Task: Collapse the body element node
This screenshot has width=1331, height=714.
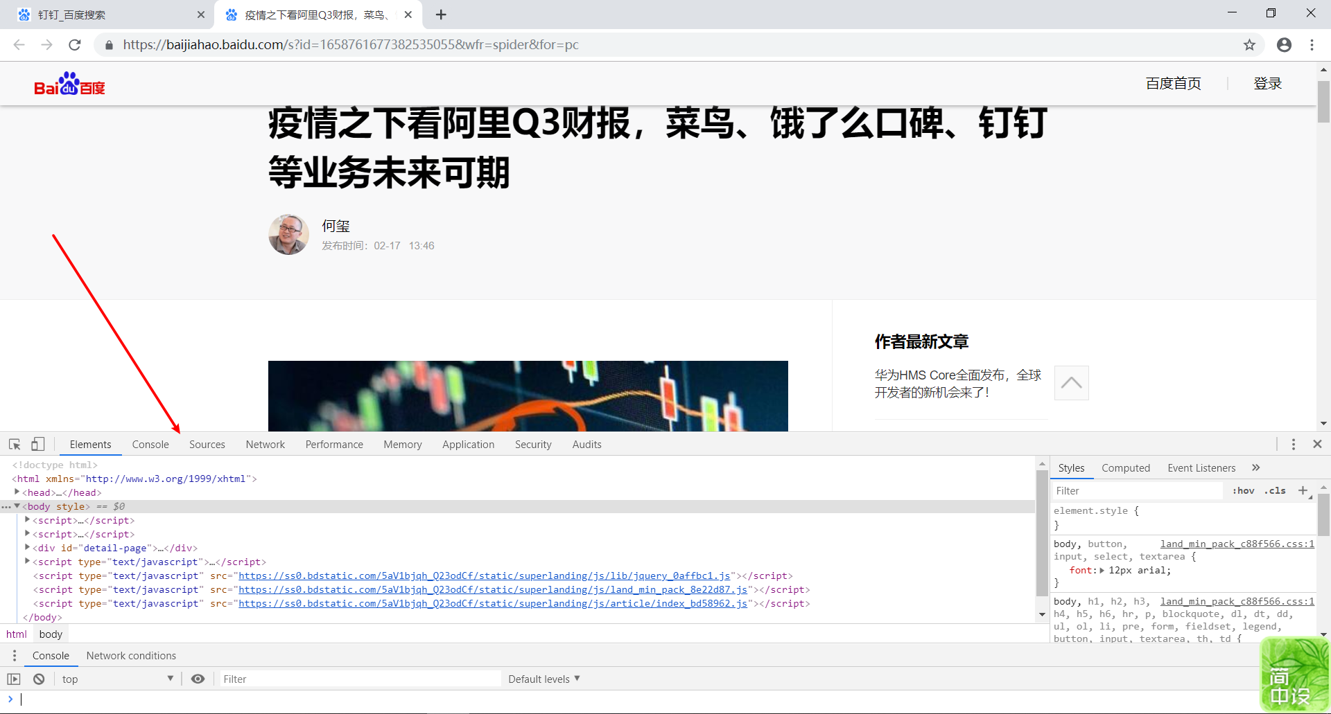Action: 17,506
